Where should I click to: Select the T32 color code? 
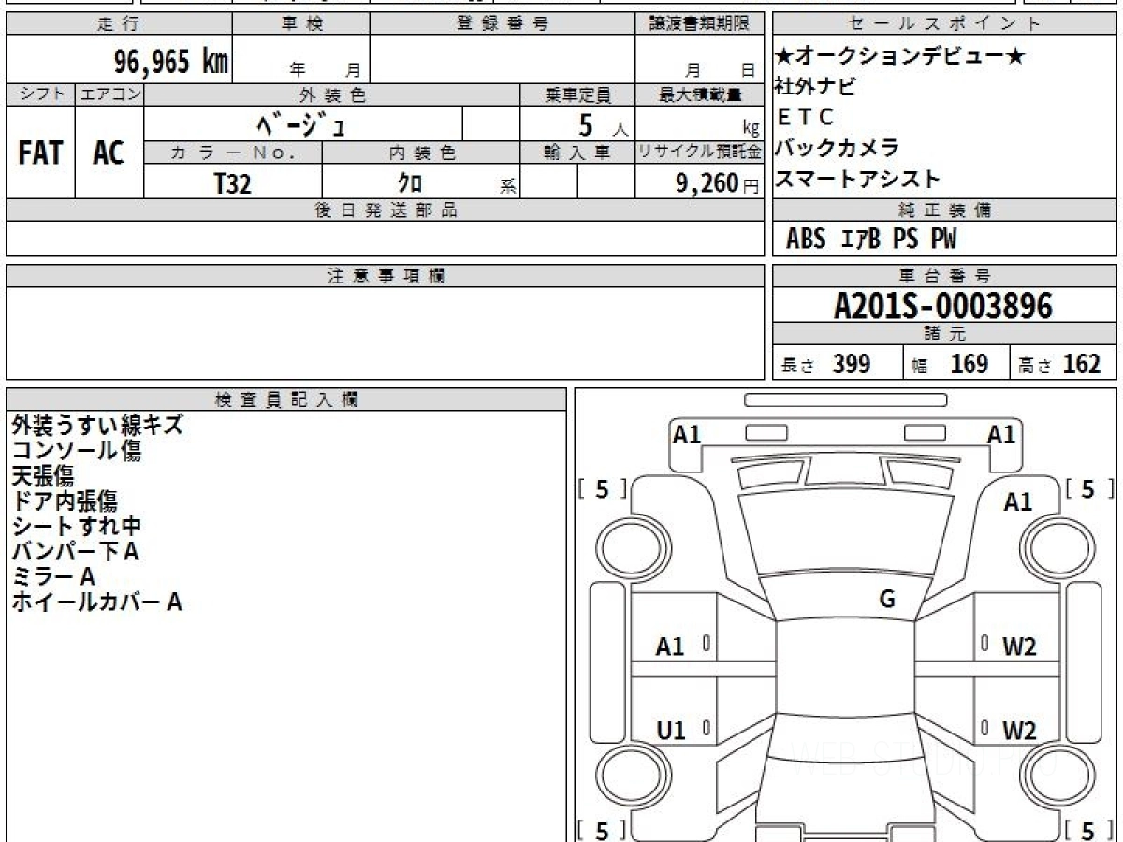[x=233, y=182]
